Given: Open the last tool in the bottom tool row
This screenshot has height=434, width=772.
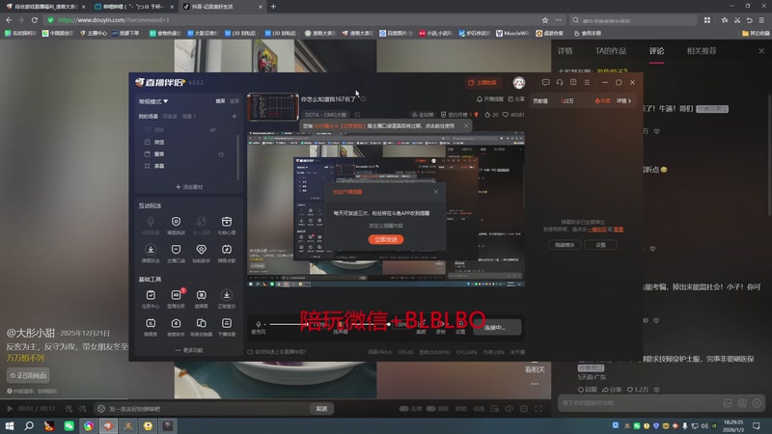Looking at the screenshot, I should pos(227,323).
